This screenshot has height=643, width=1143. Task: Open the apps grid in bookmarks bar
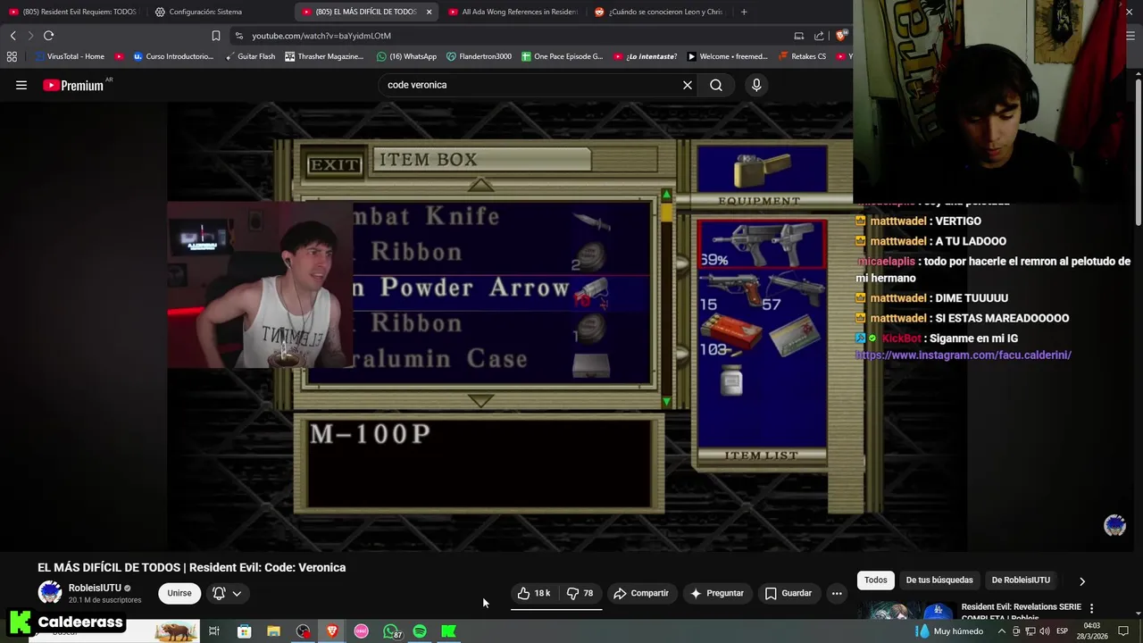point(12,56)
